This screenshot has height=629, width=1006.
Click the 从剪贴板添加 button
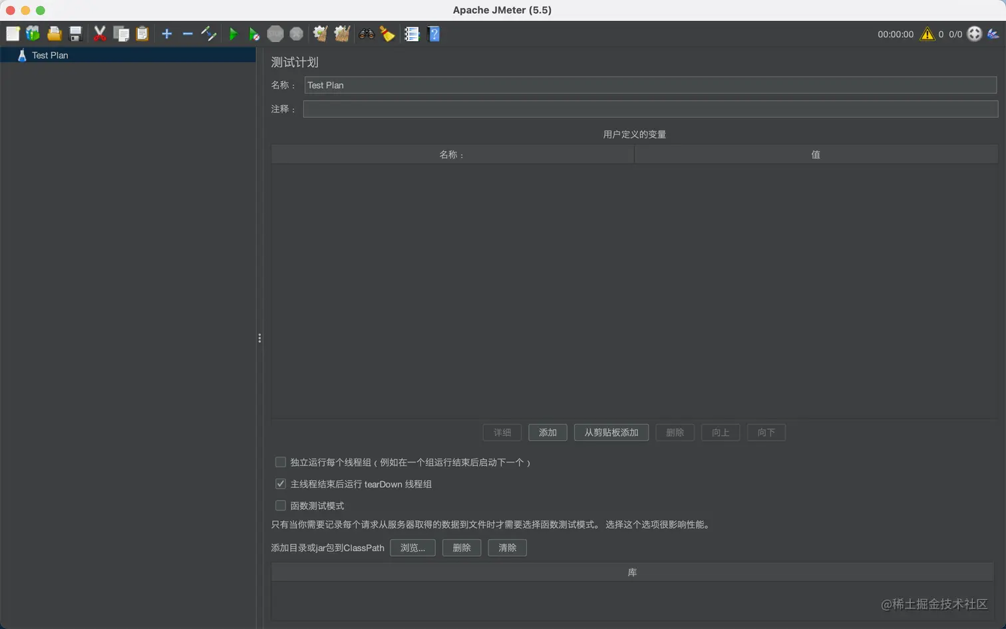coord(611,433)
